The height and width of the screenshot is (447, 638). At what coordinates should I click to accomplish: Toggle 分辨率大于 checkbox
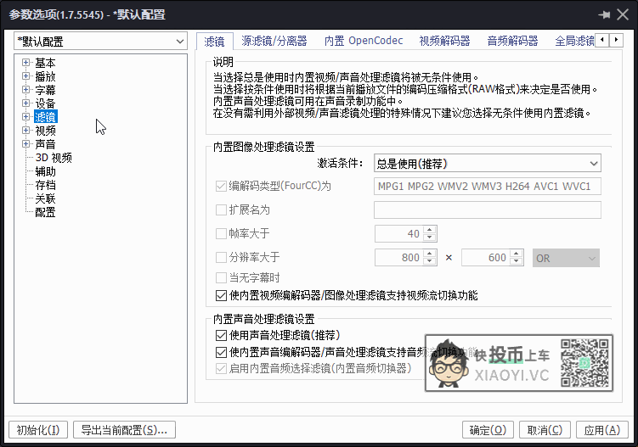pyautogui.click(x=221, y=257)
